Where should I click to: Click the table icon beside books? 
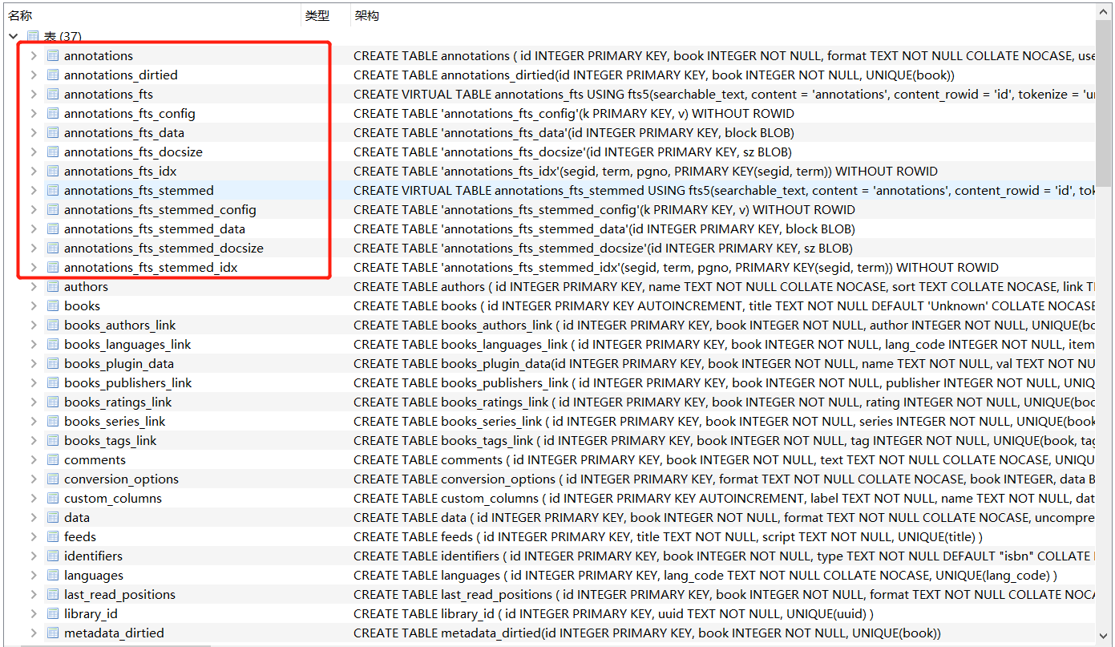[x=52, y=305]
